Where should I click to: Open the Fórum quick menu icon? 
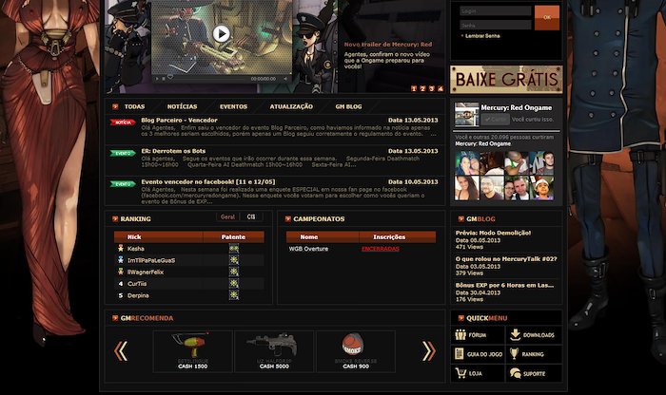coord(460,335)
